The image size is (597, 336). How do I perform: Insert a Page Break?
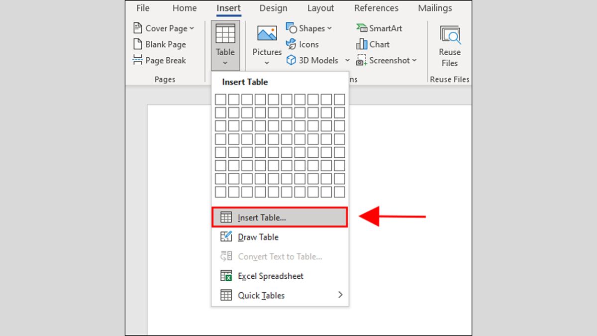tap(159, 60)
